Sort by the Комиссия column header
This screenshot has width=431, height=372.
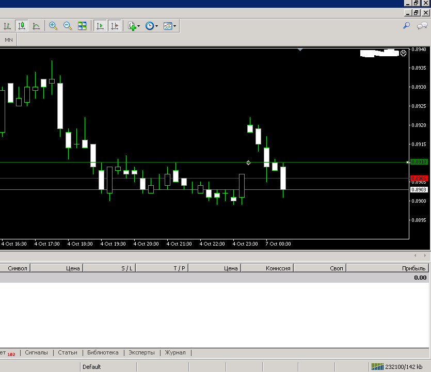point(267,268)
